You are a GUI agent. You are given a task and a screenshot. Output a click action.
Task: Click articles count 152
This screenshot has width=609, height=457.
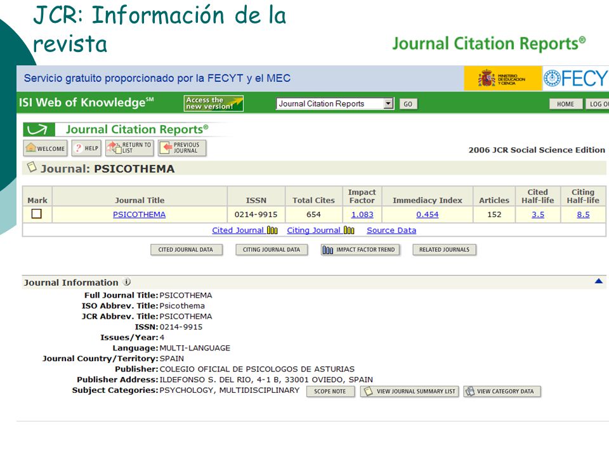click(494, 215)
